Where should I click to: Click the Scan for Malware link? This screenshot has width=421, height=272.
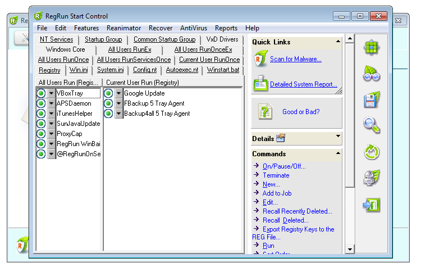coord(296,59)
